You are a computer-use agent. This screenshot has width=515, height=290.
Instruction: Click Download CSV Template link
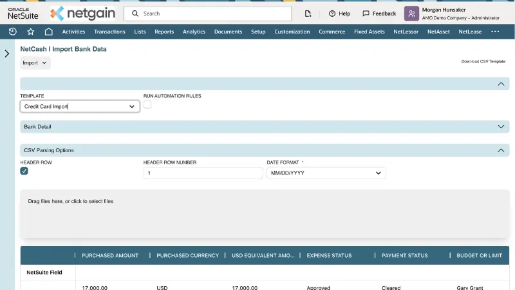pos(483,61)
